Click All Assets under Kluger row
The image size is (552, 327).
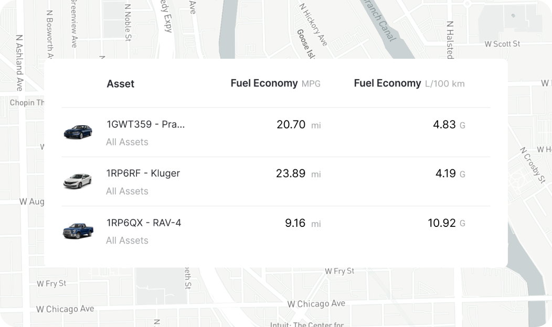[x=127, y=191]
